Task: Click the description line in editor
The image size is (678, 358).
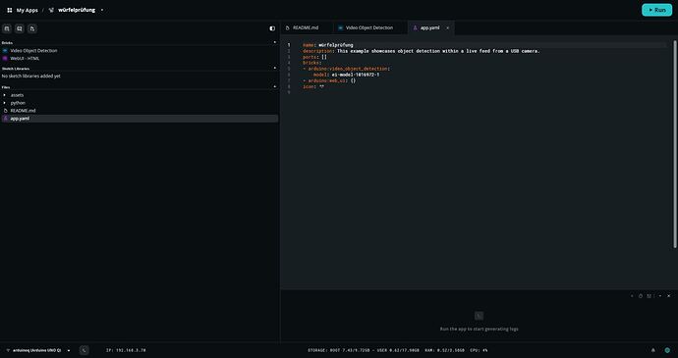Action: (422, 51)
